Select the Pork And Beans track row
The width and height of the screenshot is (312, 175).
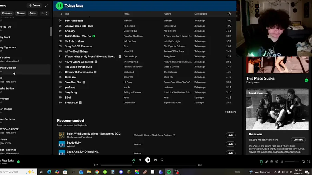point(145,21)
